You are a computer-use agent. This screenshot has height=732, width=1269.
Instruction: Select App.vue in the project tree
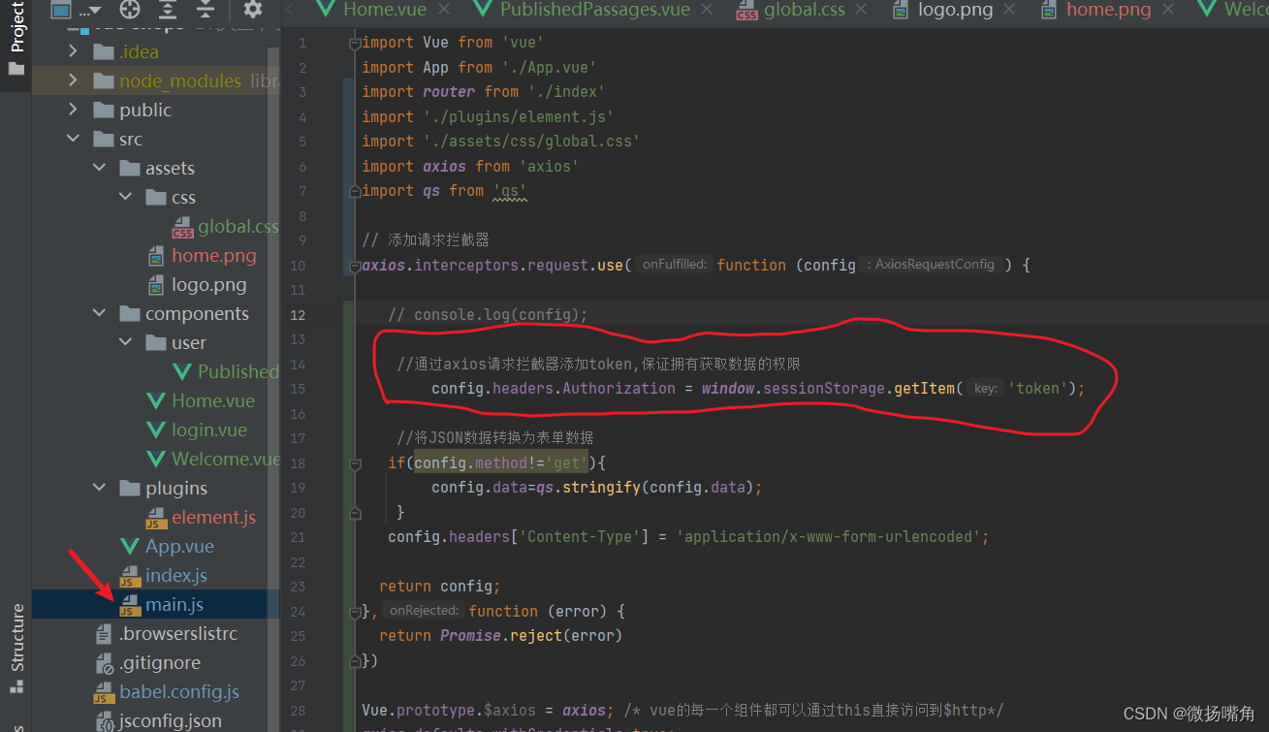pyautogui.click(x=180, y=546)
